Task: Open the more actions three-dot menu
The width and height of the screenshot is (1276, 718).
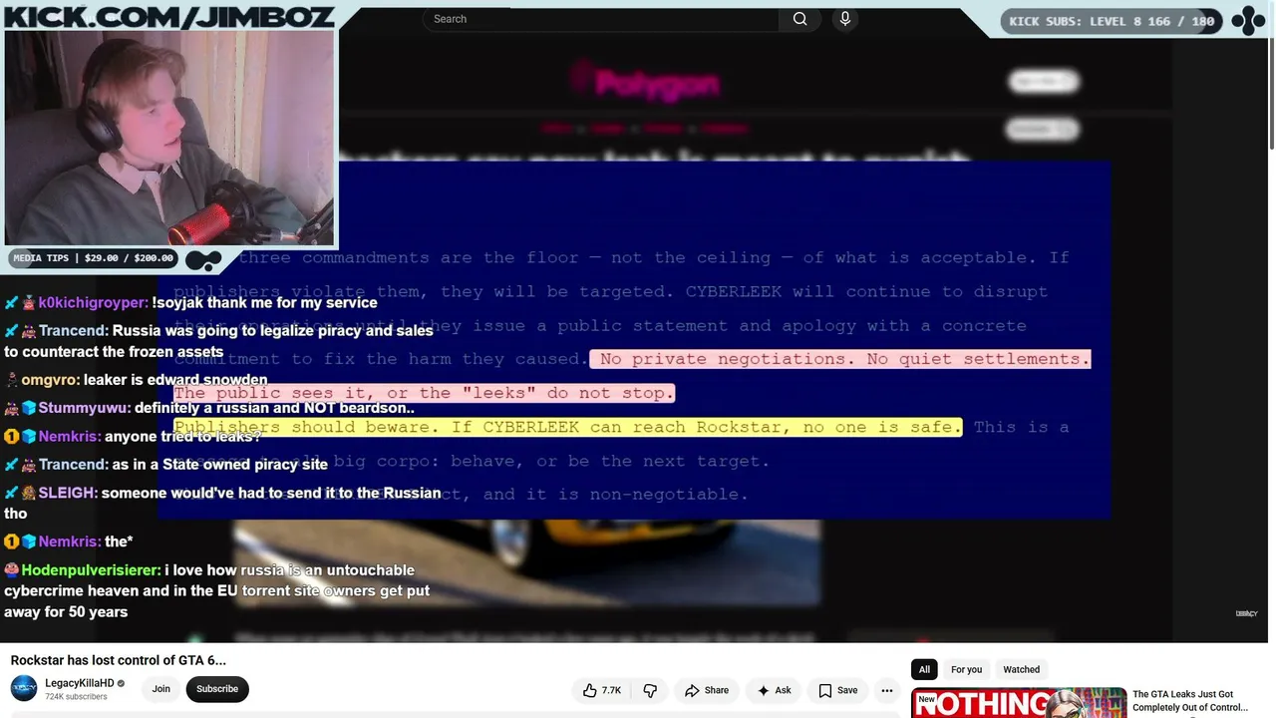Action: click(x=887, y=690)
